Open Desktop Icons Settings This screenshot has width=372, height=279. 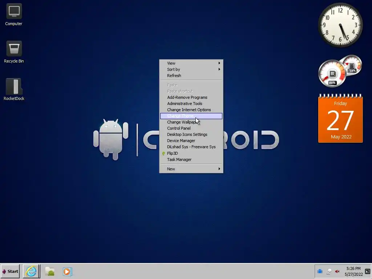click(x=191, y=134)
